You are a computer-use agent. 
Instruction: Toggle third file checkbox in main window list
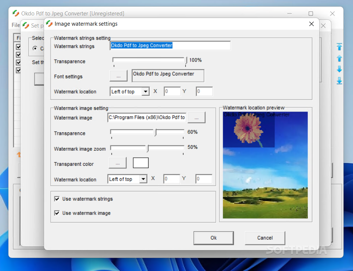[18, 62]
